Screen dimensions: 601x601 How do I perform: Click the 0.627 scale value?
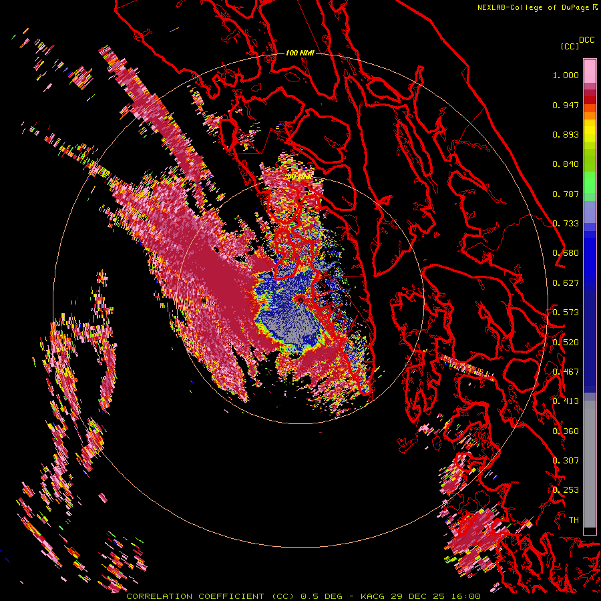click(x=566, y=283)
